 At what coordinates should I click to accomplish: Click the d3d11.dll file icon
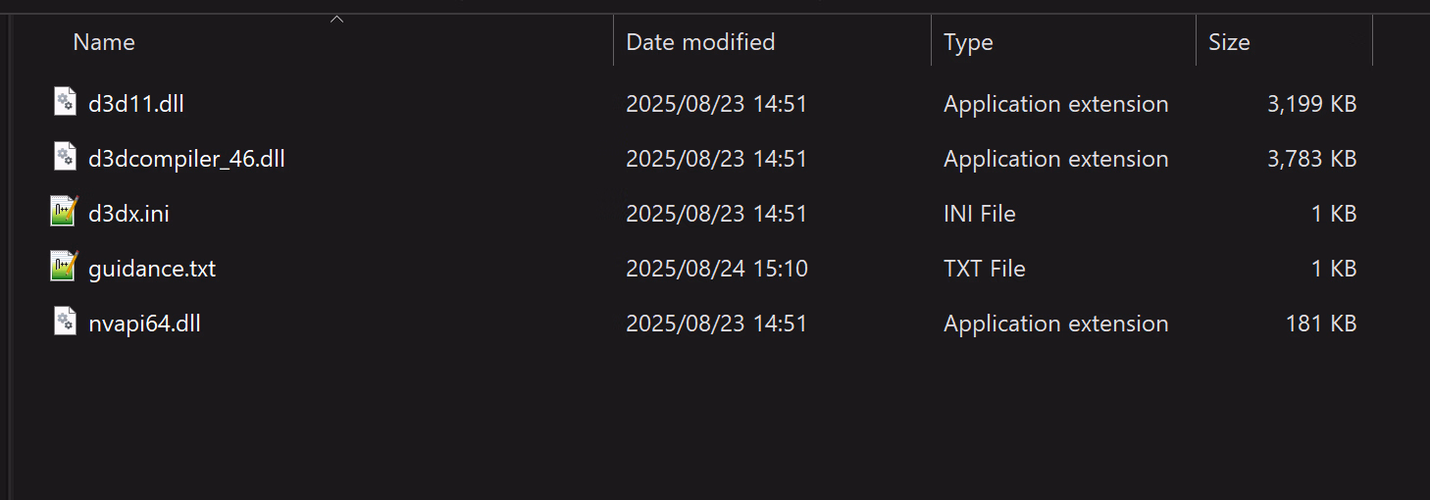click(x=65, y=102)
